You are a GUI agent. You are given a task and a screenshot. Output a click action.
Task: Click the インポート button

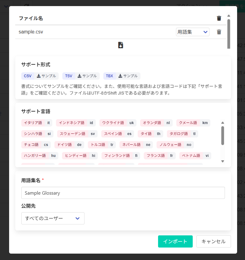tap(175, 241)
